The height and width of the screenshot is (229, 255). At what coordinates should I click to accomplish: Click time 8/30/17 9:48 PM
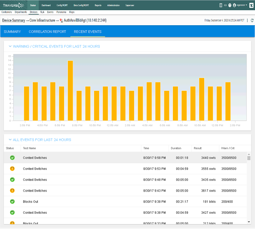[154, 180]
